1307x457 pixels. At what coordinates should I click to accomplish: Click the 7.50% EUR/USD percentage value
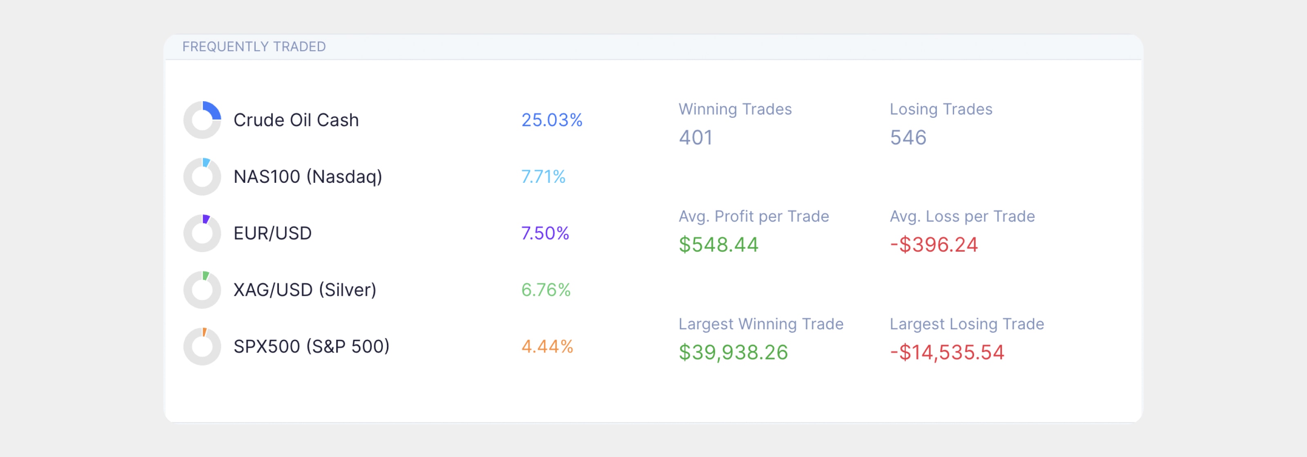pos(545,233)
